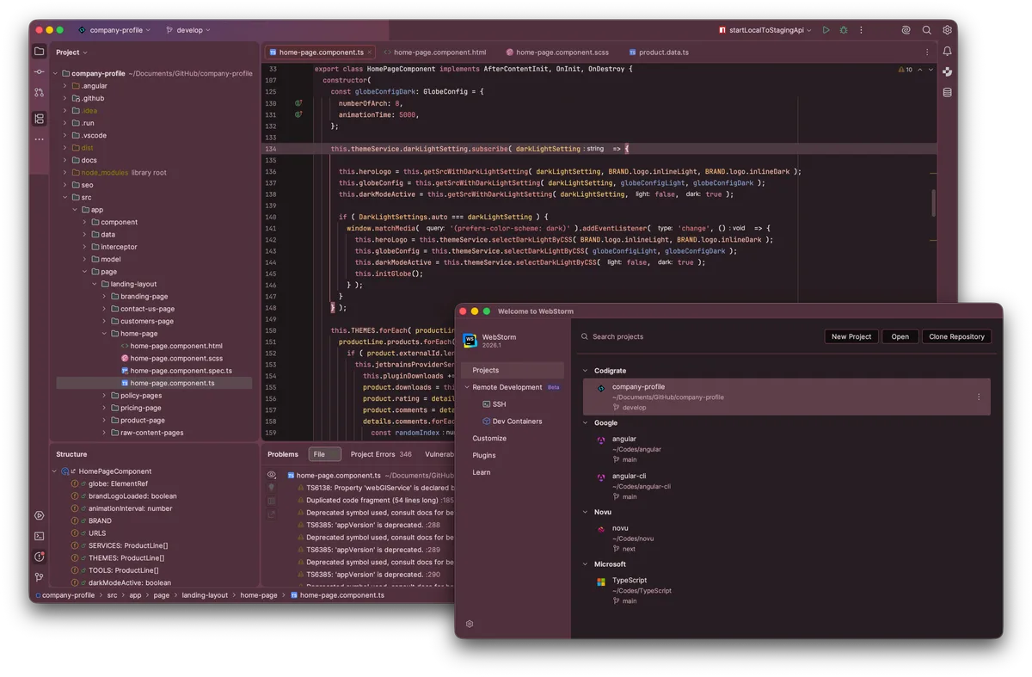Viewport: 1032px width, 677px height.
Task: Open Project Errors tab in Problems
Action: [381, 454]
